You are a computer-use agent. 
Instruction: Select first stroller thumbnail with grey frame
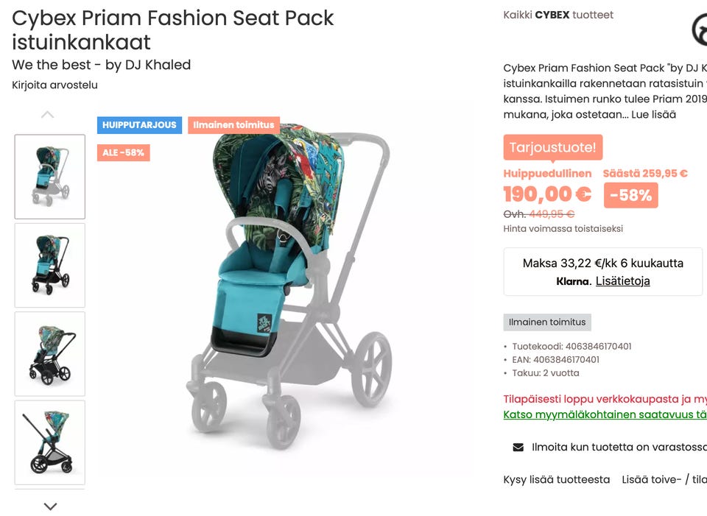pyautogui.click(x=50, y=177)
